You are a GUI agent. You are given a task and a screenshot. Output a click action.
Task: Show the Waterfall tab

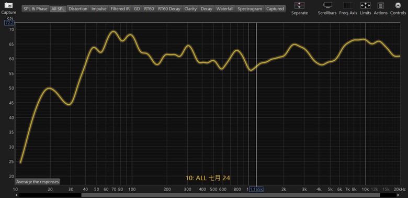point(225,8)
